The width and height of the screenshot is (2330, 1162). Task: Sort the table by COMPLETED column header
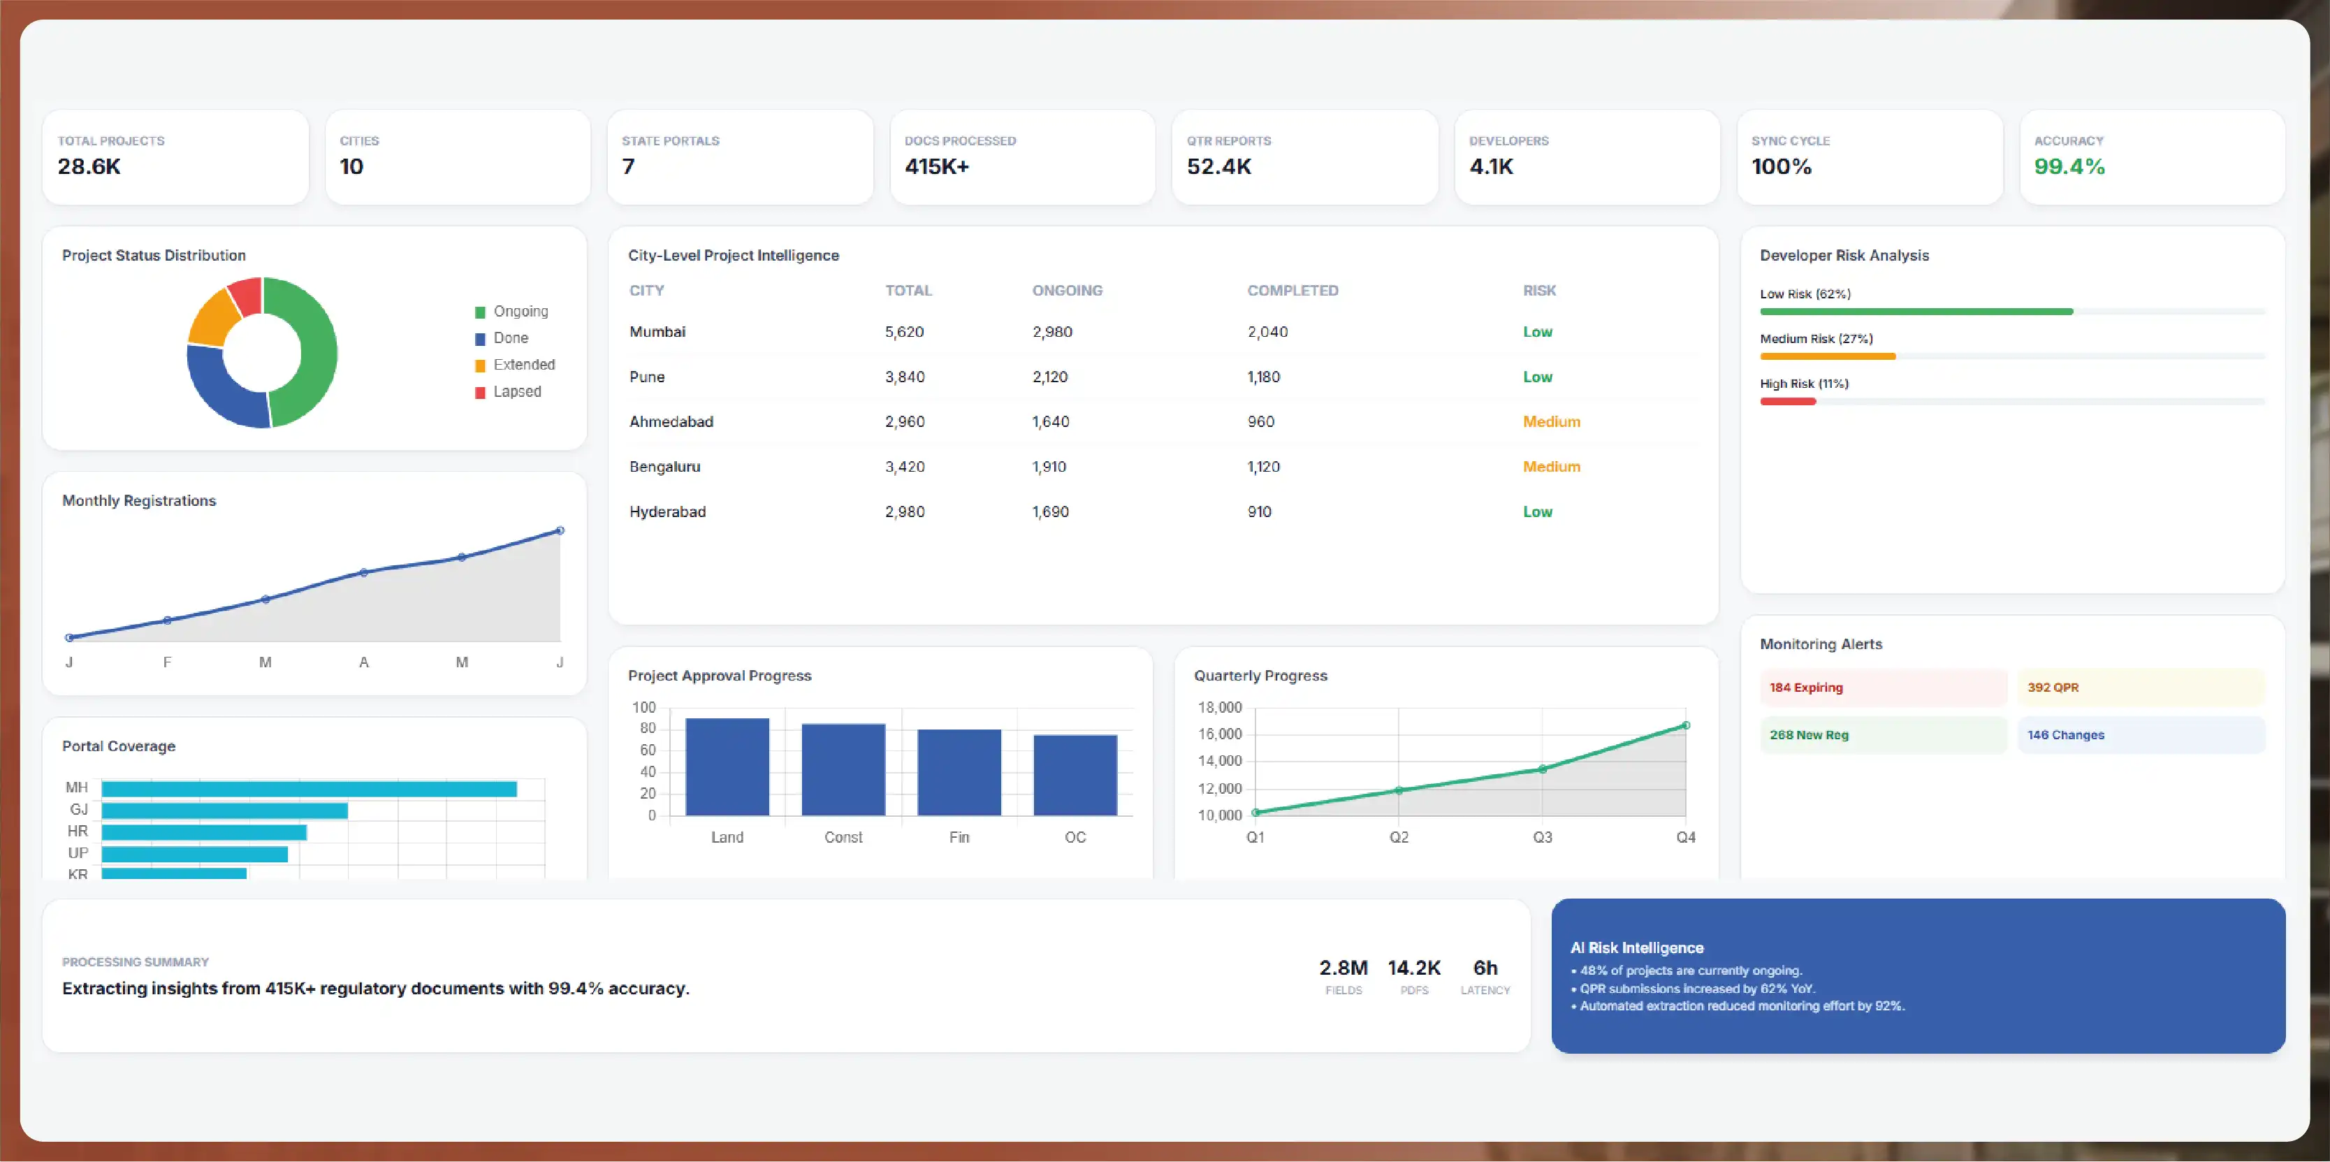(1293, 290)
